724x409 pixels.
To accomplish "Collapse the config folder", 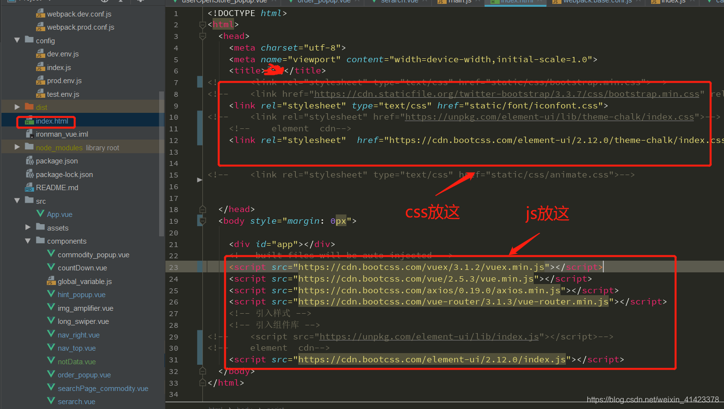I will pos(17,40).
